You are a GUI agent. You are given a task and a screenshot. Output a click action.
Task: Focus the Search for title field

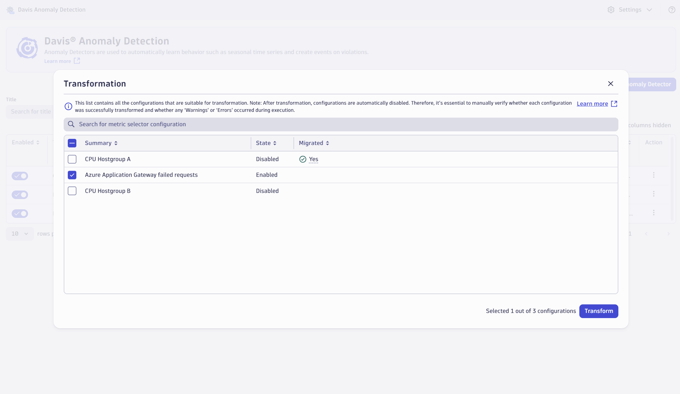tap(30, 112)
